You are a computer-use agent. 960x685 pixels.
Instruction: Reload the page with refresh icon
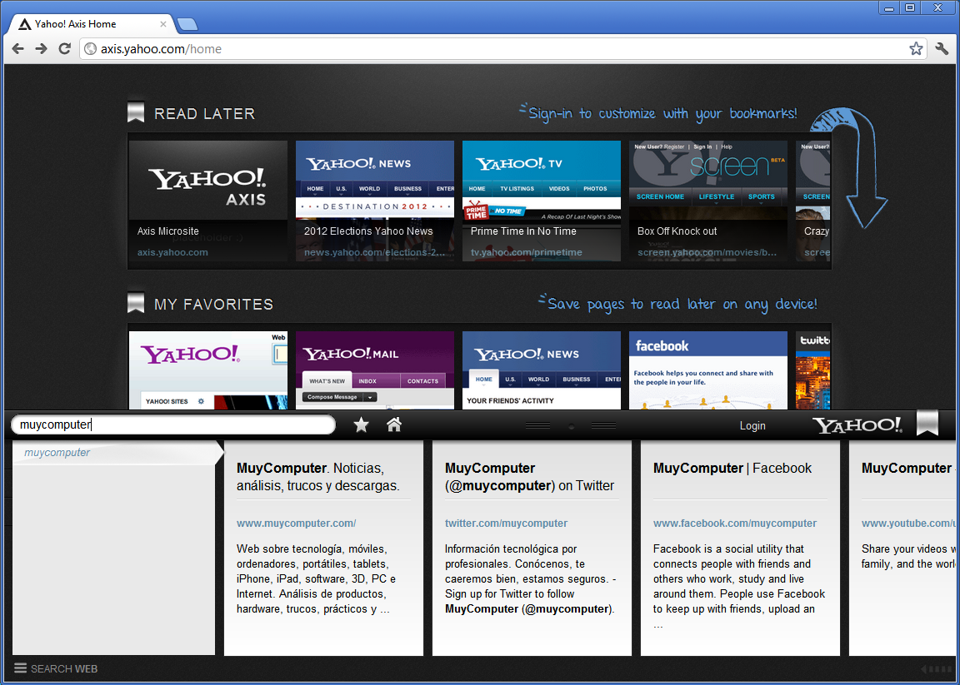coord(64,49)
